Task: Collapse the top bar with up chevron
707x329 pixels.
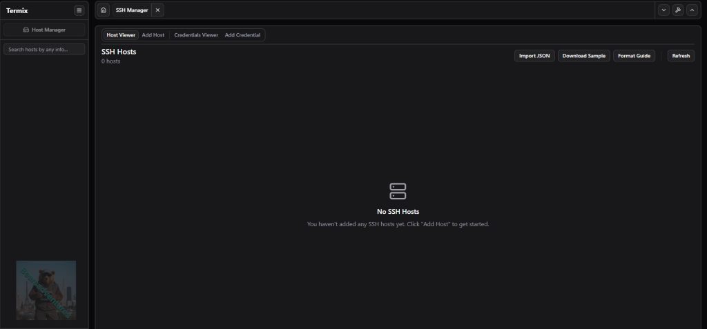Action: coord(692,10)
